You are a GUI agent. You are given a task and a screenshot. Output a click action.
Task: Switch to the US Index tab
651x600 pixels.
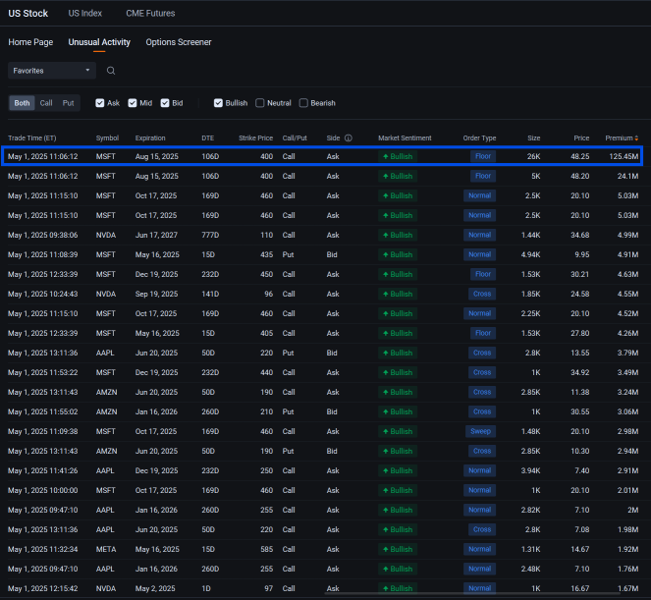[x=85, y=14]
